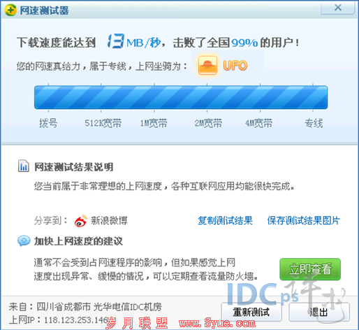Click the blue striped speed progress bar

(x=181, y=97)
